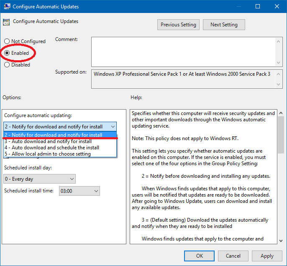This screenshot has width=287, height=266.
Task: Click the policy setting icon beside heading
Action: 6,22
